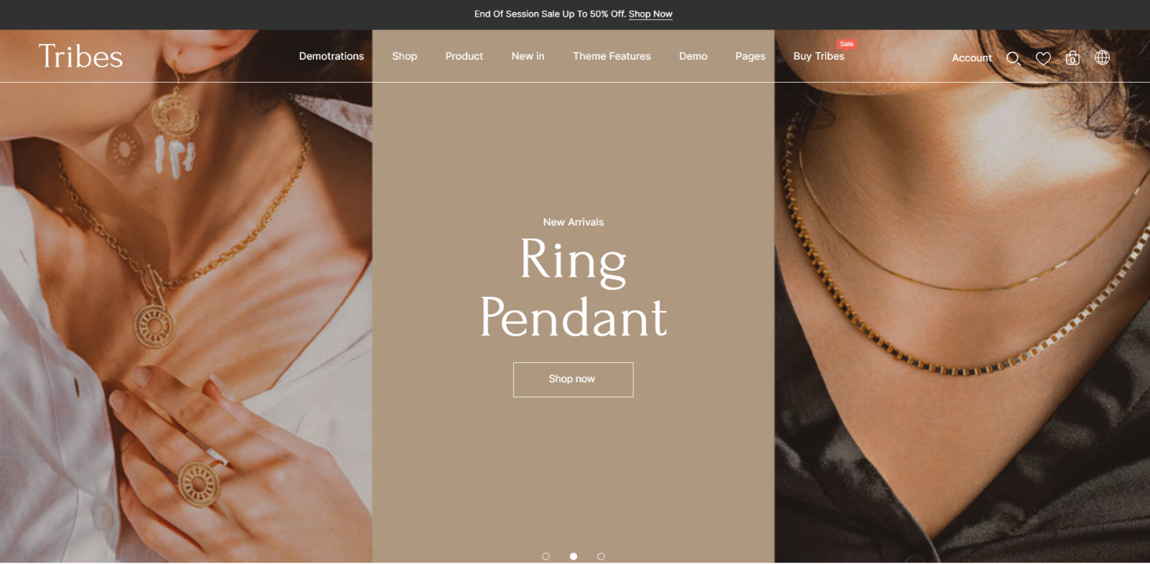Follow the Shop Now announcement link

point(650,14)
